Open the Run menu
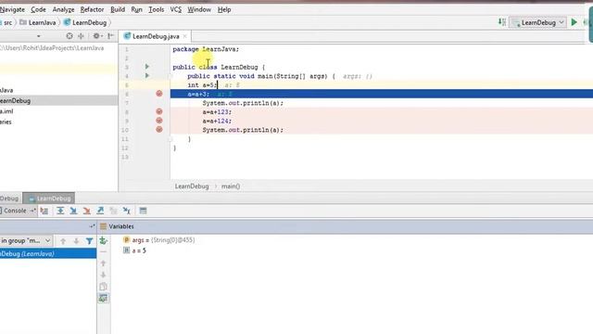Viewport: 593px width, 334px height. tap(136, 9)
